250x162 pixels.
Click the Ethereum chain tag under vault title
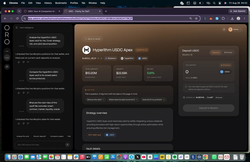(111, 58)
